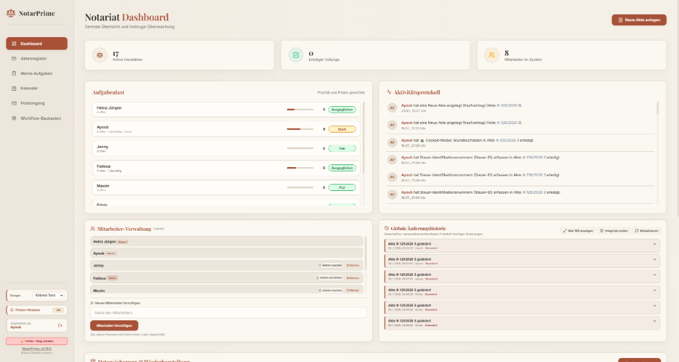The height and width of the screenshot is (362, 679).
Task: Click the history clock icon beside Globale Änderungshistorie
Action: (387, 228)
